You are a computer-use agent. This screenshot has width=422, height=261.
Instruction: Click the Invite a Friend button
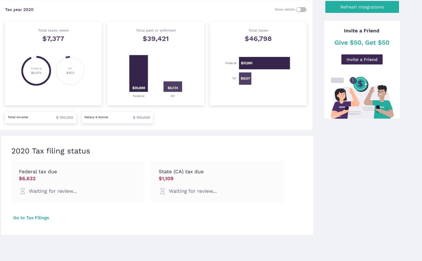tap(362, 59)
